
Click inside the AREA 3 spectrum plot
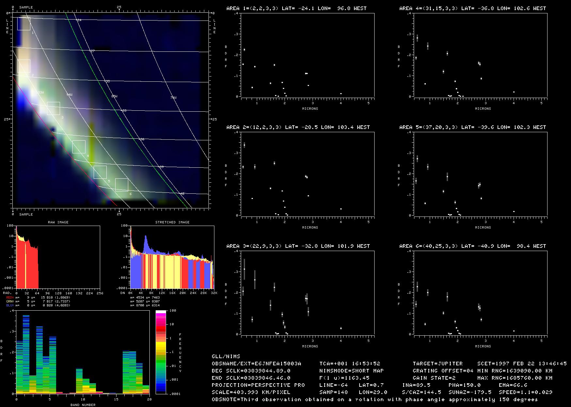coord(307,292)
